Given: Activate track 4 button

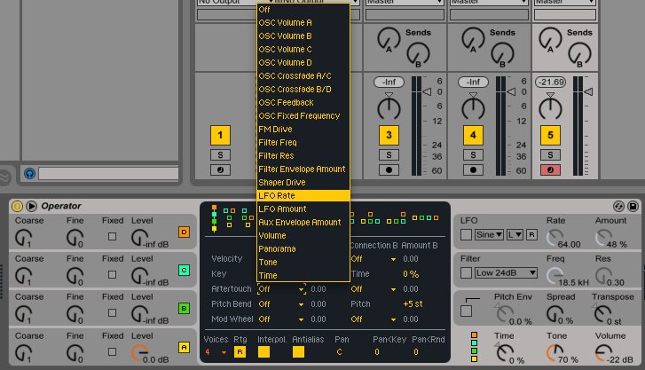Looking at the screenshot, I should [473, 135].
